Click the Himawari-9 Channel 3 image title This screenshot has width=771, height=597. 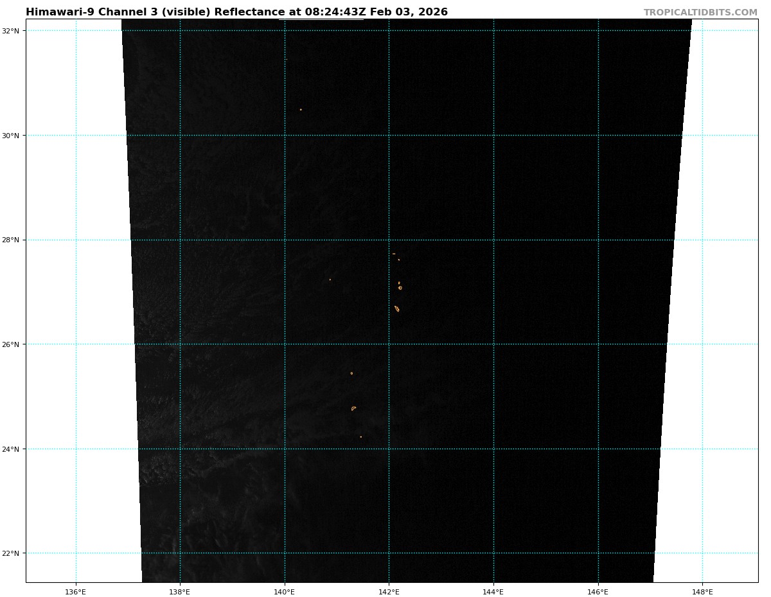point(236,12)
